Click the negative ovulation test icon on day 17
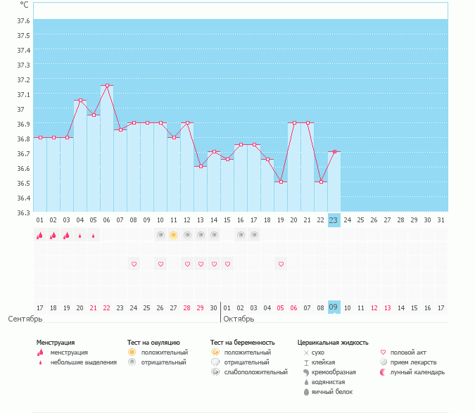Screen dimensions: 475x413 (x=254, y=235)
